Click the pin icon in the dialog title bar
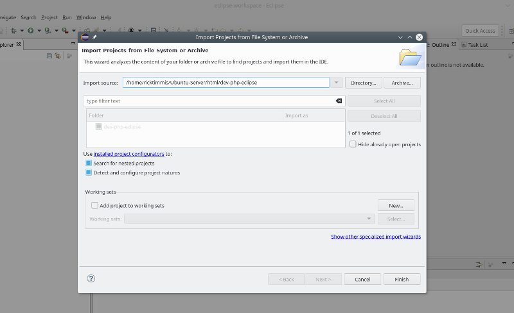The height and width of the screenshot is (313, 514). click(x=94, y=37)
